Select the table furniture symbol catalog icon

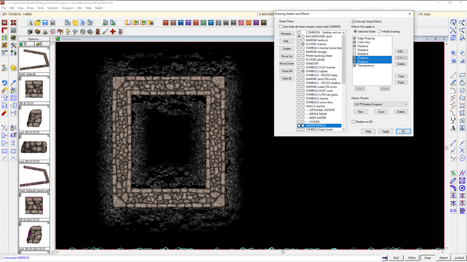(60, 31)
